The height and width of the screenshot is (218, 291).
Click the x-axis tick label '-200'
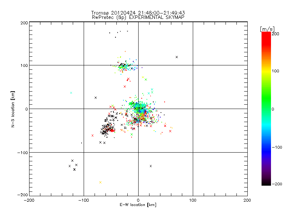pyautogui.click(x=29, y=200)
